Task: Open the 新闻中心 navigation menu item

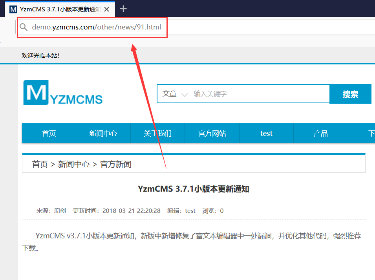Action: tap(103, 133)
